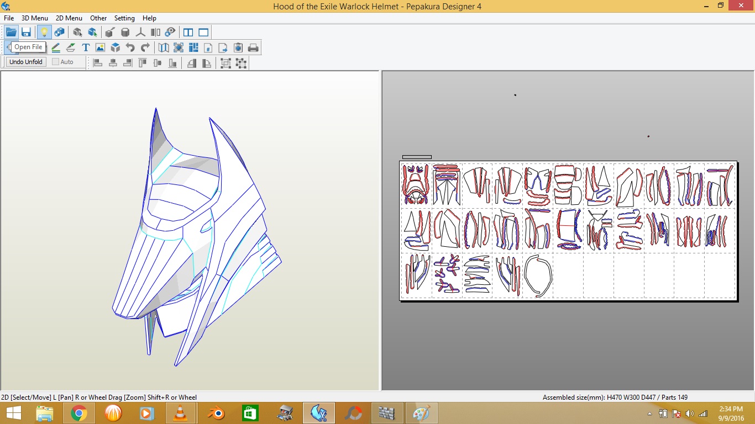Click the gray cylinder solid model icon
The width and height of the screenshot is (755, 424).
click(125, 32)
